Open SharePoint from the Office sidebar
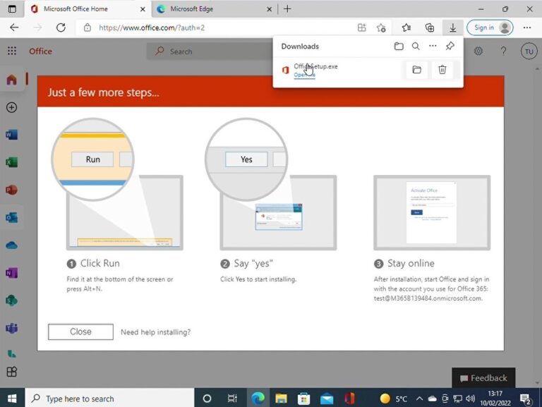Image resolution: width=542 pixels, height=407 pixels. (11, 300)
